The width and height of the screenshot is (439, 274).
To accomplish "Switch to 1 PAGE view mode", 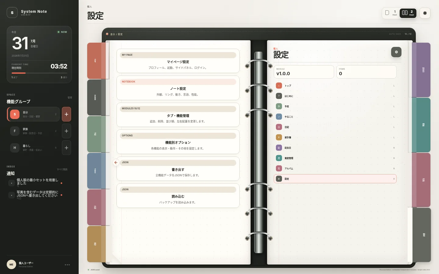I will click(x=391, y=13).
